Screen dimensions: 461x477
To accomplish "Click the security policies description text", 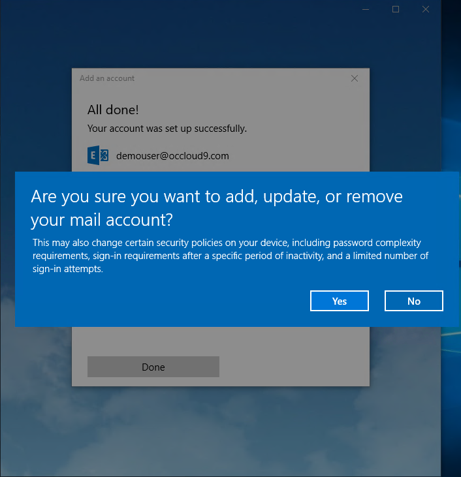I will click(x=230, y=256).
